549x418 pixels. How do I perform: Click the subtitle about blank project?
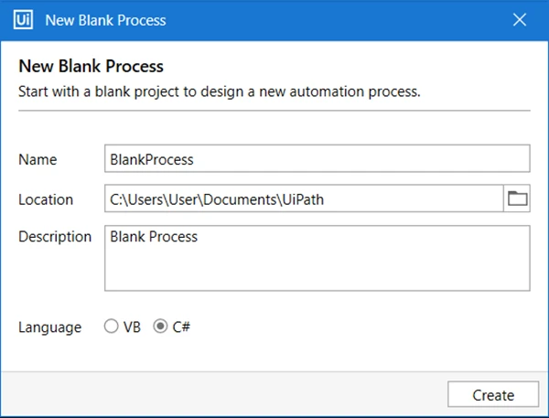[x=220, y=91]
